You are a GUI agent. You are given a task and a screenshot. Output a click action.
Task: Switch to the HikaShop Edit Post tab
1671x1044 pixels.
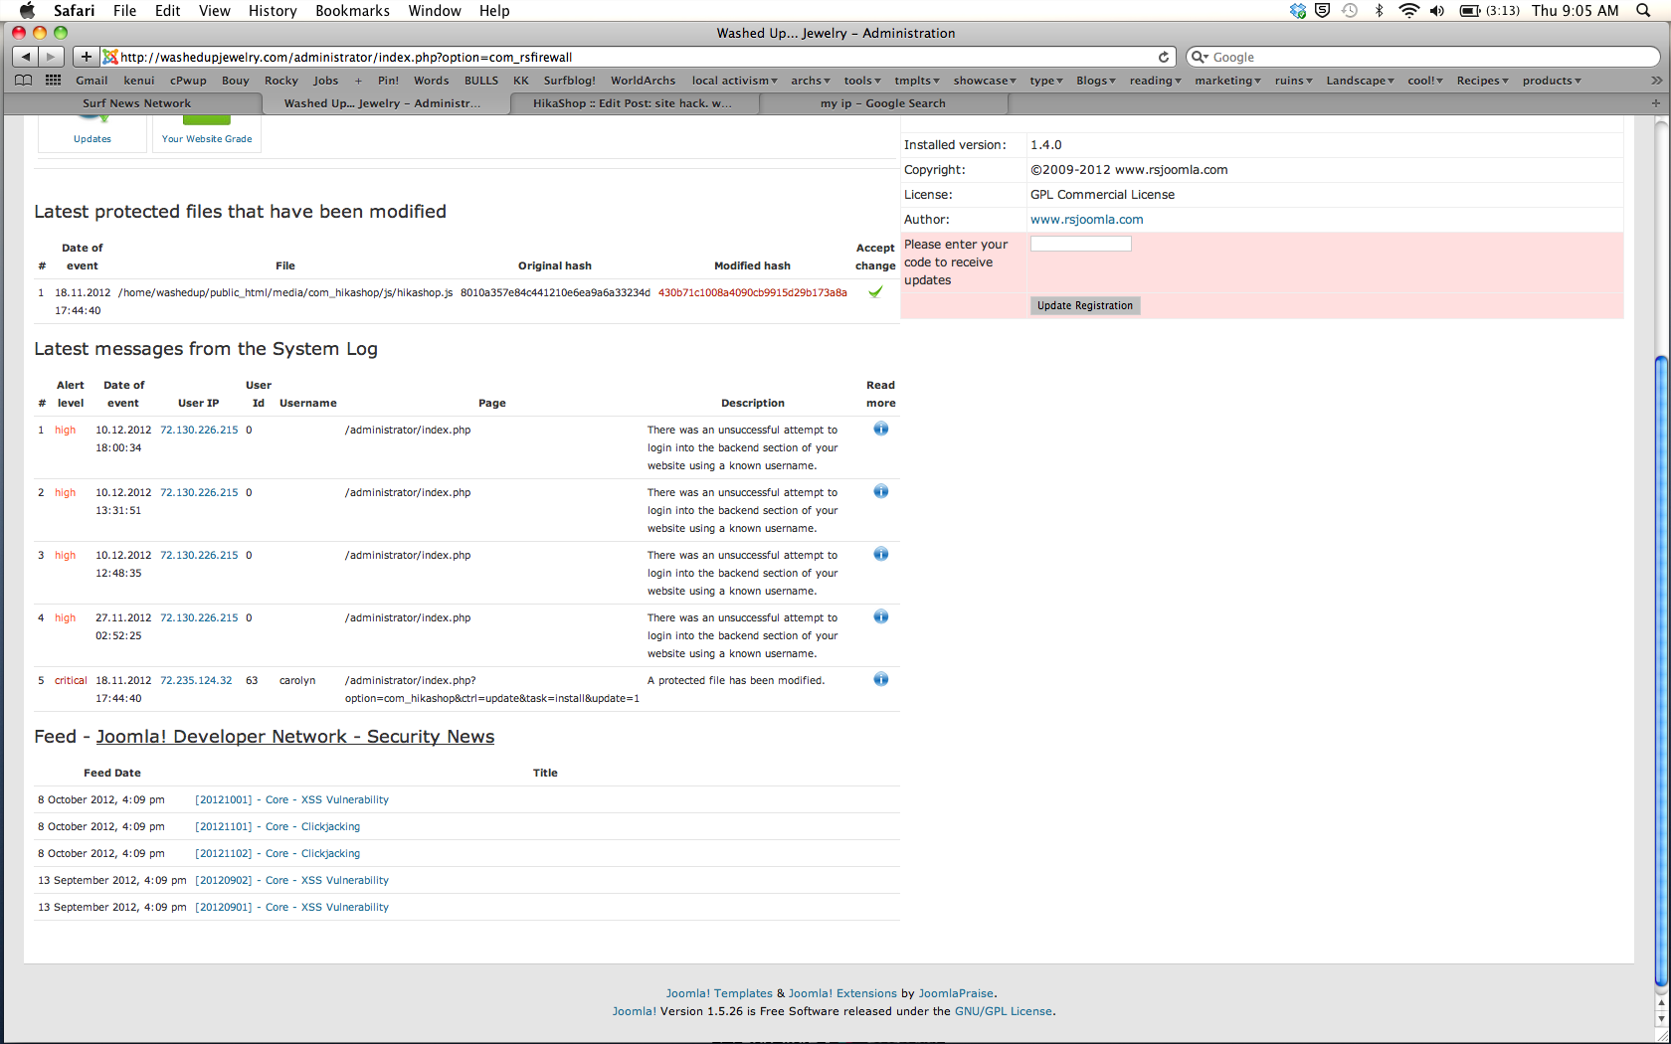633,103
